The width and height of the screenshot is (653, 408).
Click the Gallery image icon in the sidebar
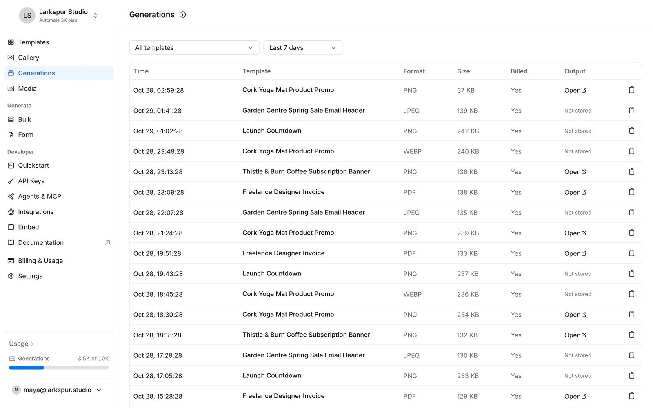[x=11, y=58]
